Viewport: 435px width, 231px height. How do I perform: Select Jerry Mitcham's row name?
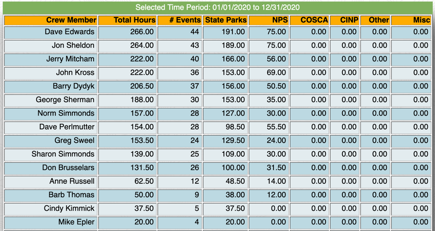70,59
